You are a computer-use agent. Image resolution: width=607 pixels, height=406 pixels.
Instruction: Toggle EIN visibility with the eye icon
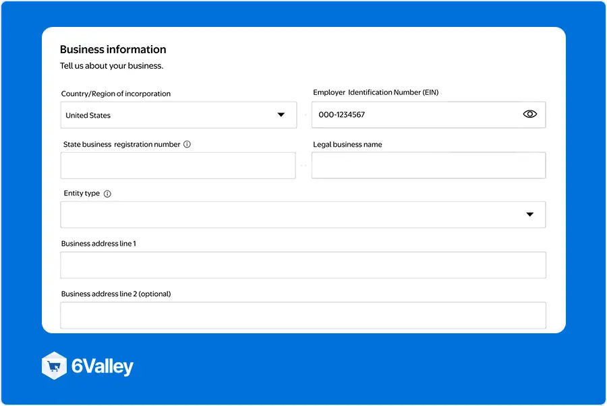pos(529,114)
